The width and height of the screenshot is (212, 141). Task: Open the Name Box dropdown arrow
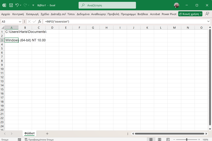pyautogui.click(x=20, y=21)
